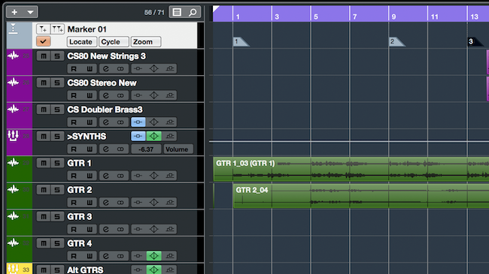Open edit channel settings for GTR 1

(x=106, y=176)
